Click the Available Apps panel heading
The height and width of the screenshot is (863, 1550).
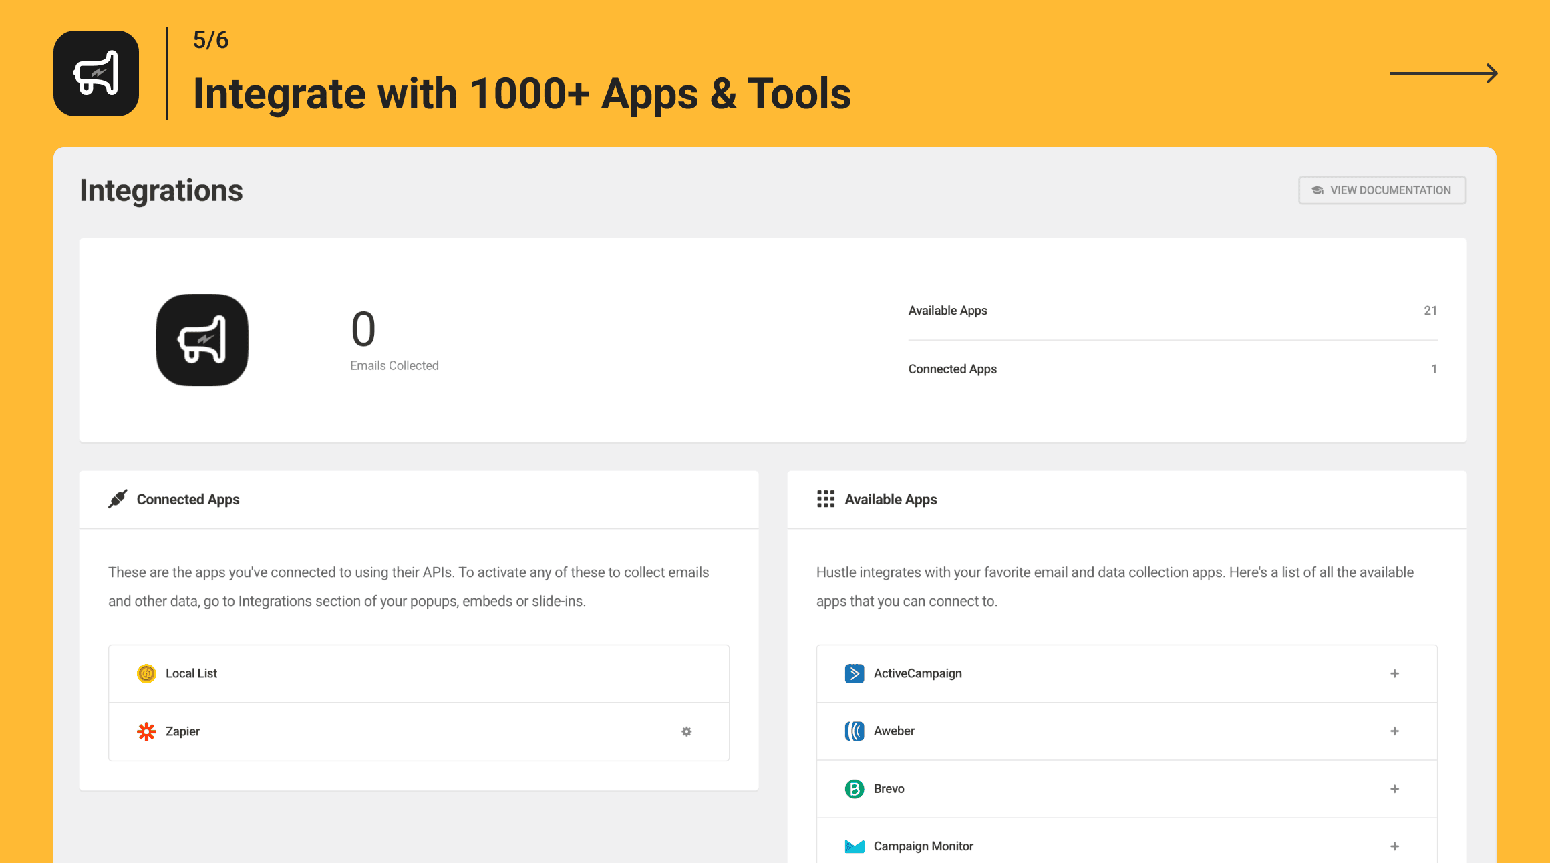[891, 499]
